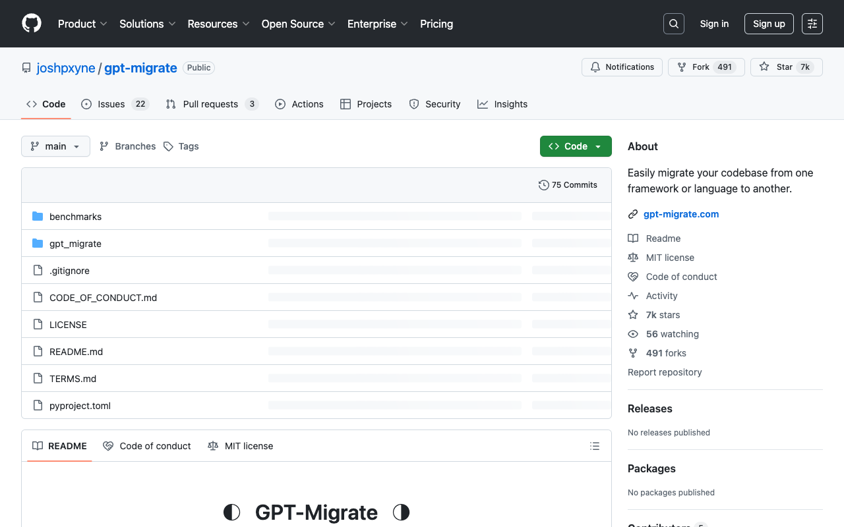Switch to the Security tab
Screen dimensions: 844x527
435,104
